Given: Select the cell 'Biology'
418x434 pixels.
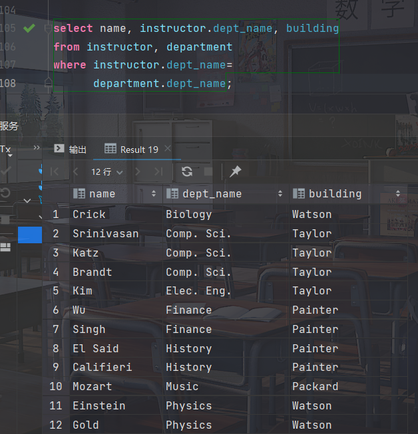Looking at the screenshot, I should point(226,214).
